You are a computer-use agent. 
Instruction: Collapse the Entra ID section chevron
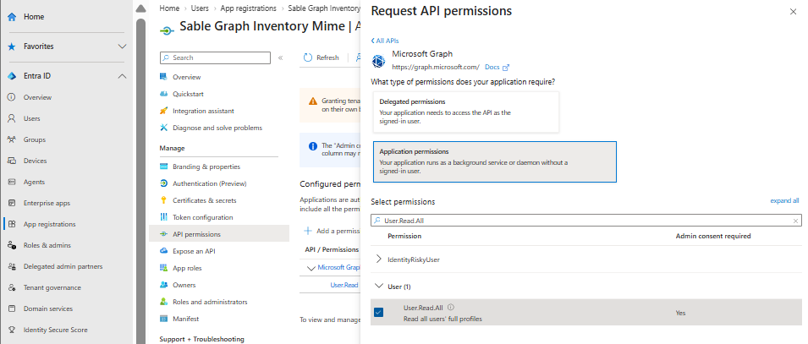[122, 76]
